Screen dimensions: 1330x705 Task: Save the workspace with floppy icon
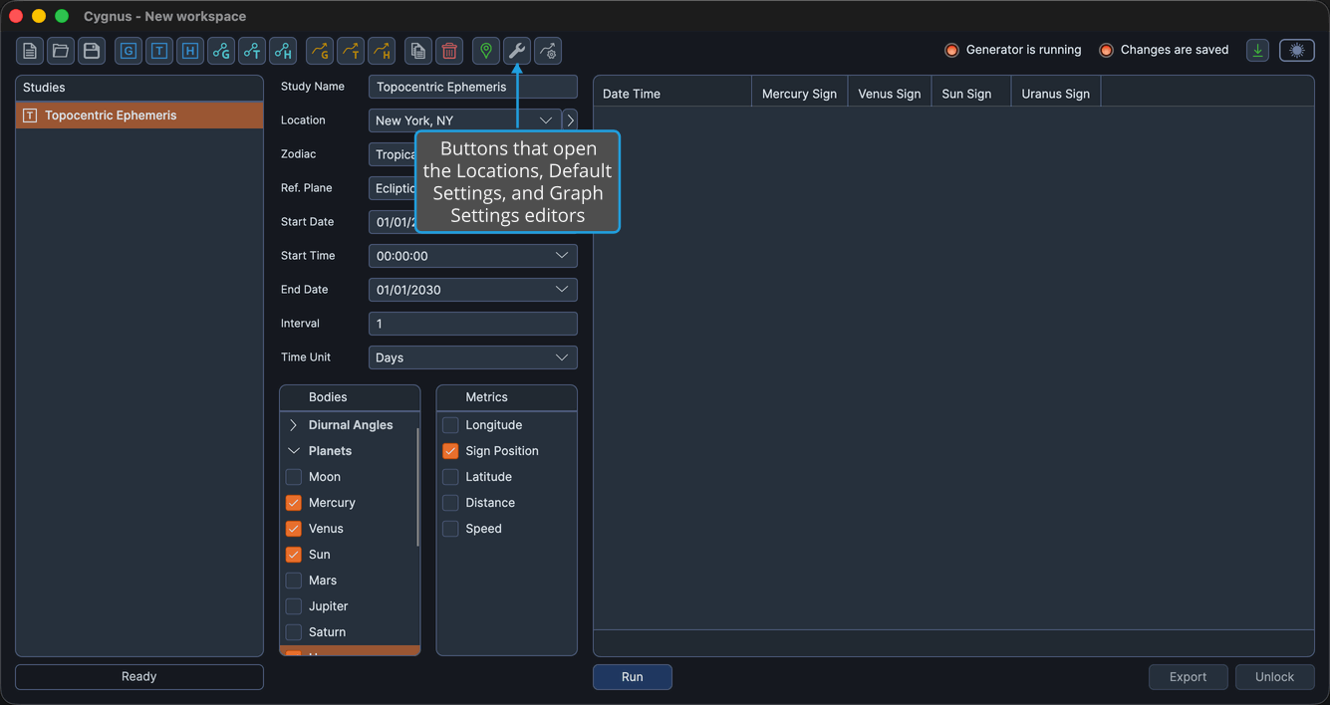[x=92, y=51]
